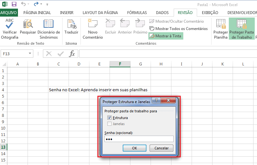Click the Verificar Ortografia spelling icon
The width and height of the screenshot is (257, 165).
[x=10, y=24]
